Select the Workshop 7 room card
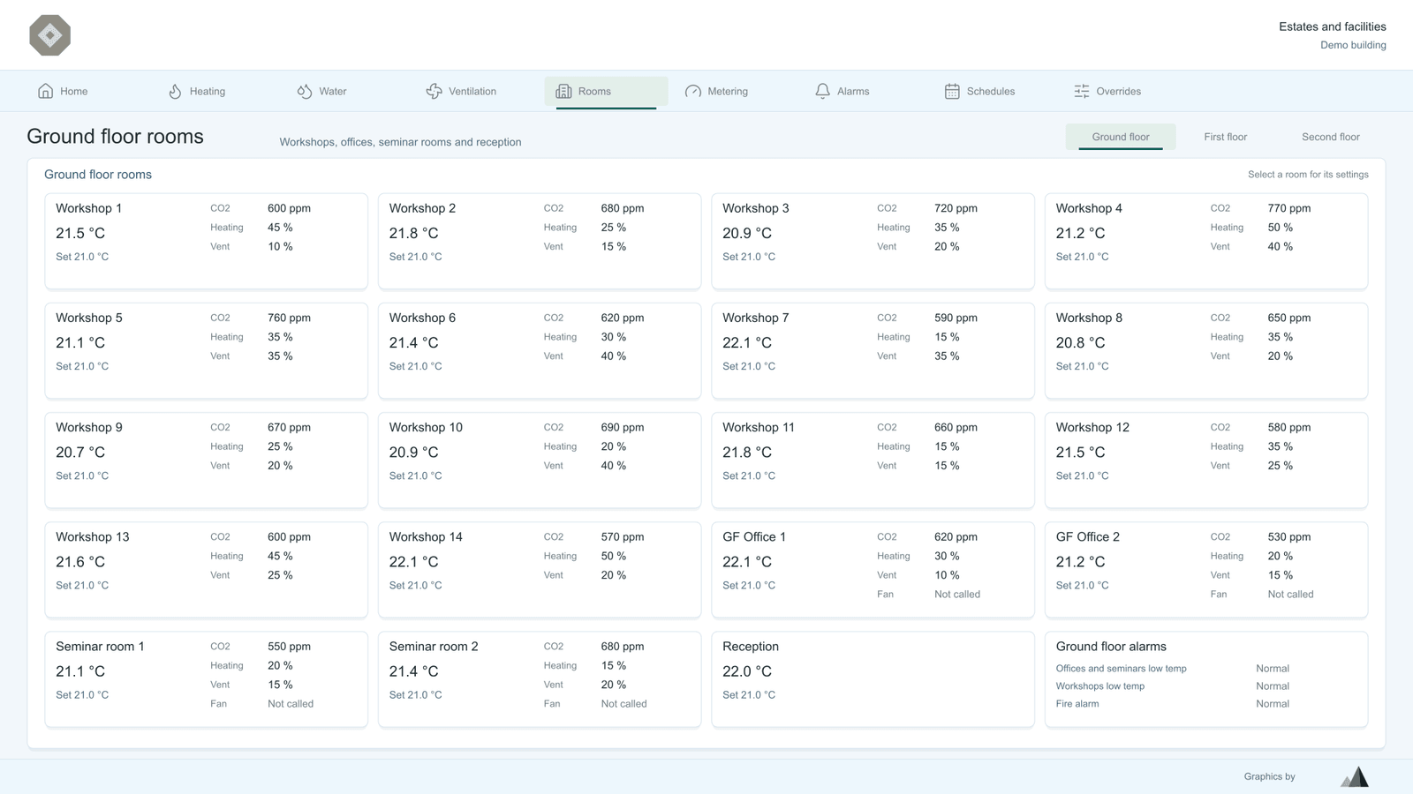 873,350
